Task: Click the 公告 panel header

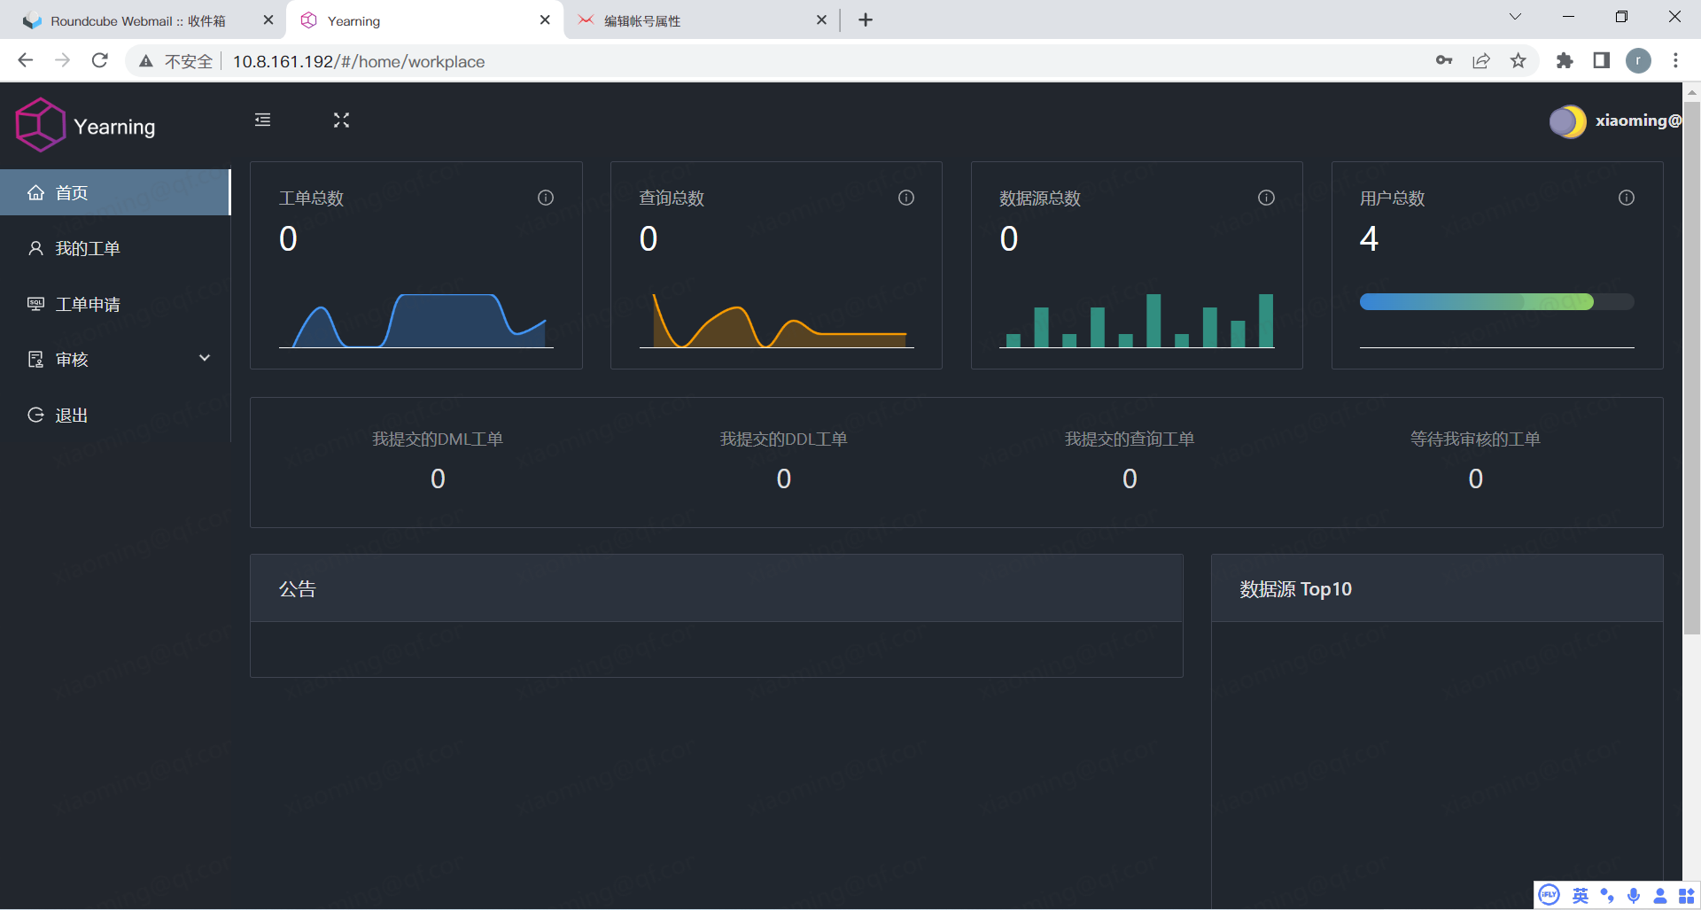Action: pyautogui.click(x=717, y=588)
